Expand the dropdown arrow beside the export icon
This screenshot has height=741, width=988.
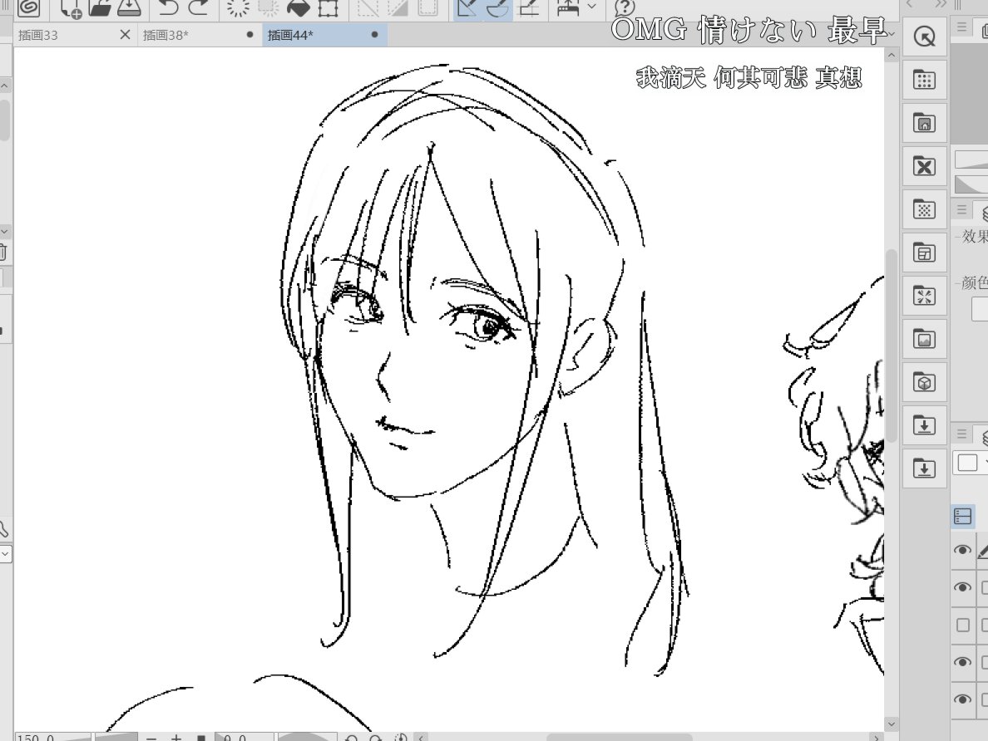pyautogui.click(x=591, y=7)
